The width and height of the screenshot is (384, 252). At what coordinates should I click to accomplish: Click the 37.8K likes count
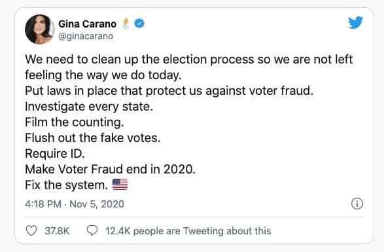(57, 231)
